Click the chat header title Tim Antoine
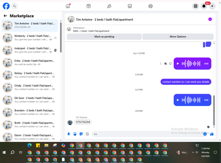221x163 pixels. [x=104, y=19]
